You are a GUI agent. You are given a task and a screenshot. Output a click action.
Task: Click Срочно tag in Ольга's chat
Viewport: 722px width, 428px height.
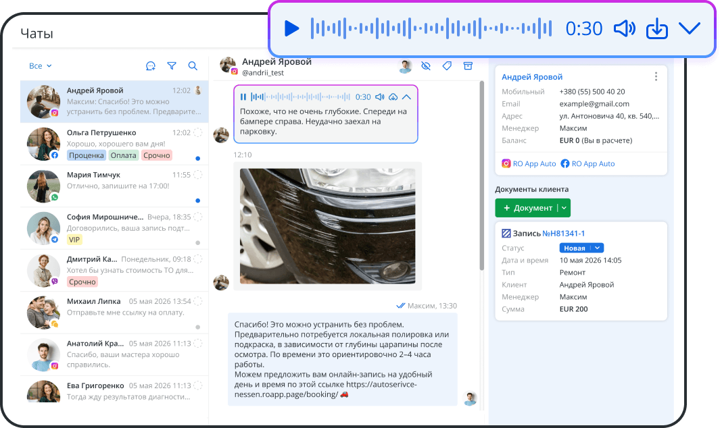tap(157, 155)
